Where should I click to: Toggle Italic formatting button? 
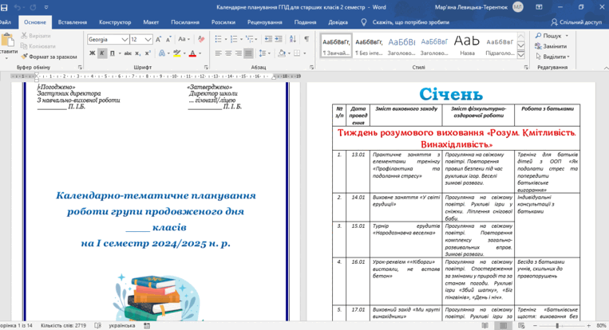(x=102, y=53)
